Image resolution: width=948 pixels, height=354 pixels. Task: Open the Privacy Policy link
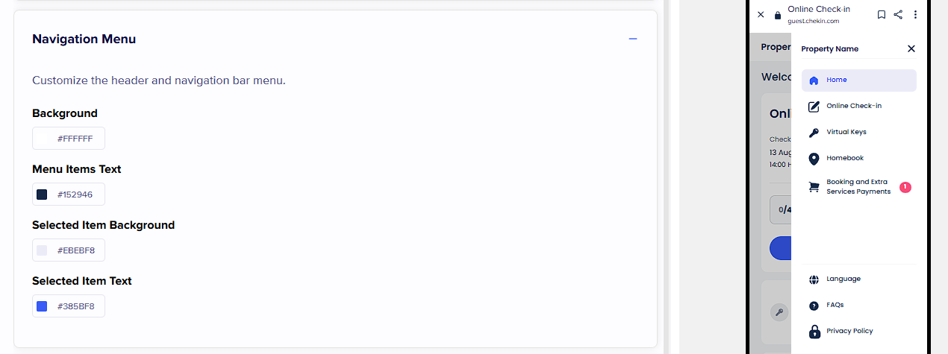coord(849,332)
